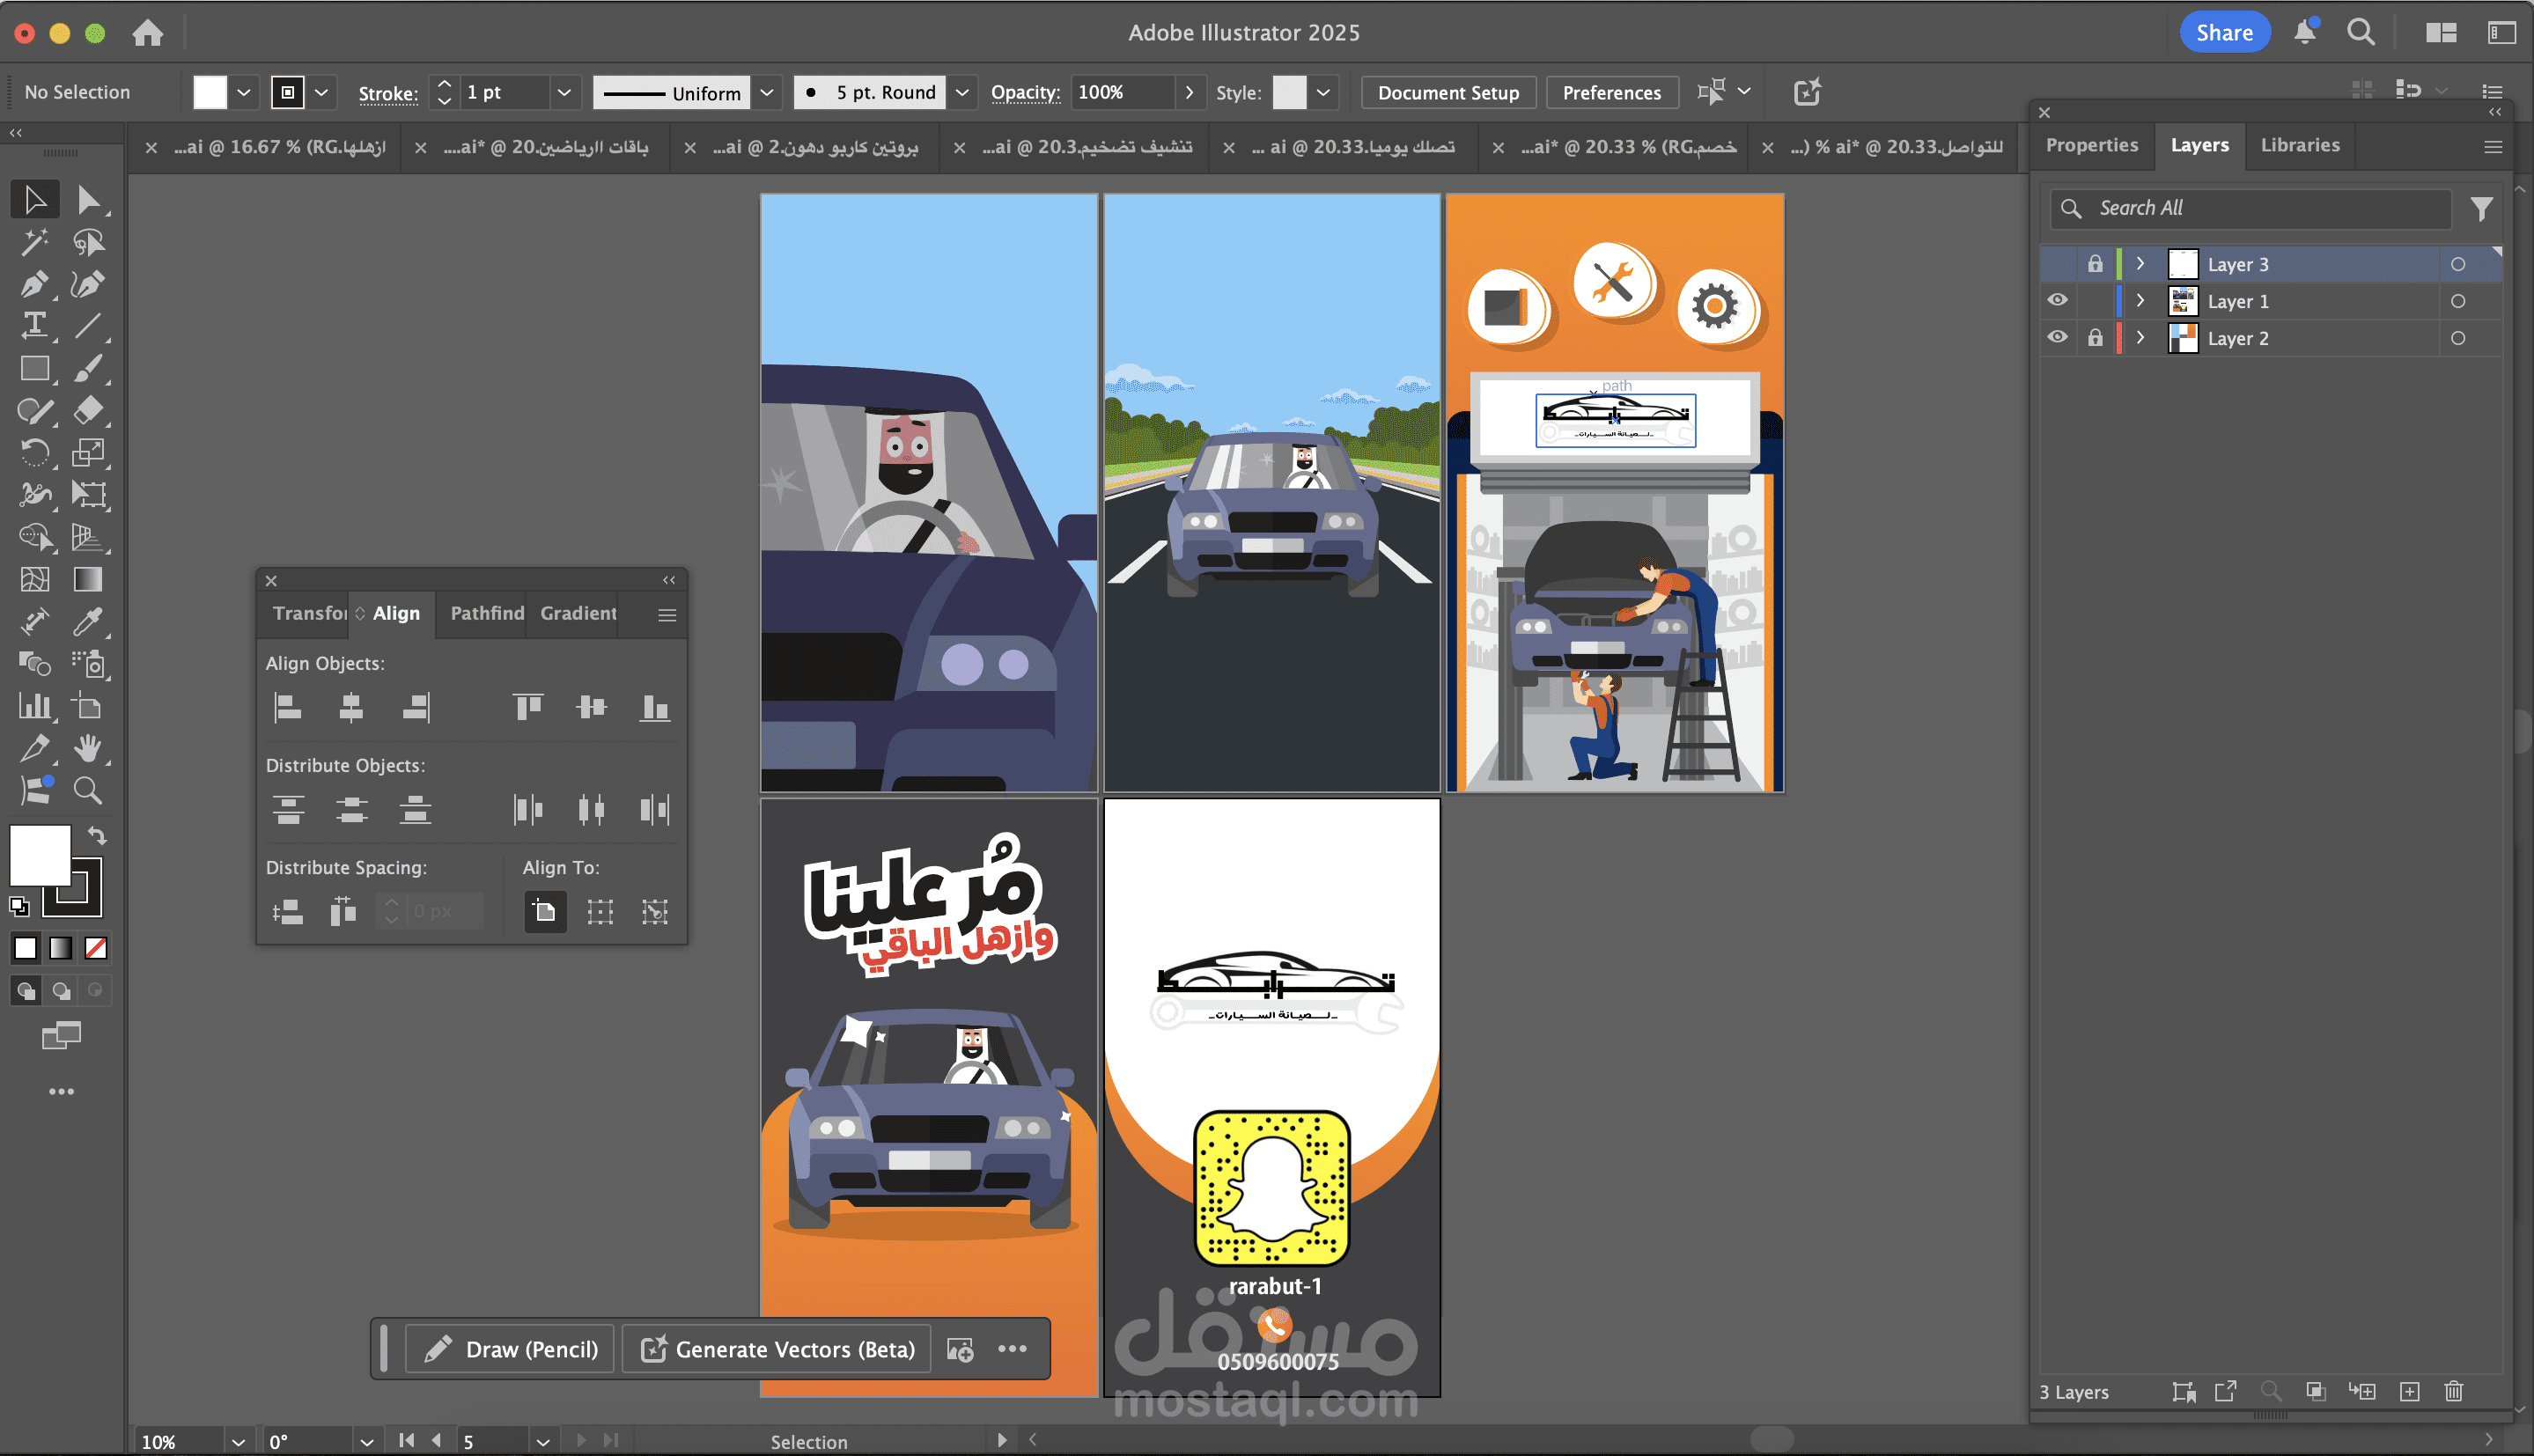
Task: Open the Pathfinder panel tab
Action: pyautogui.click(x=487, y=613)
